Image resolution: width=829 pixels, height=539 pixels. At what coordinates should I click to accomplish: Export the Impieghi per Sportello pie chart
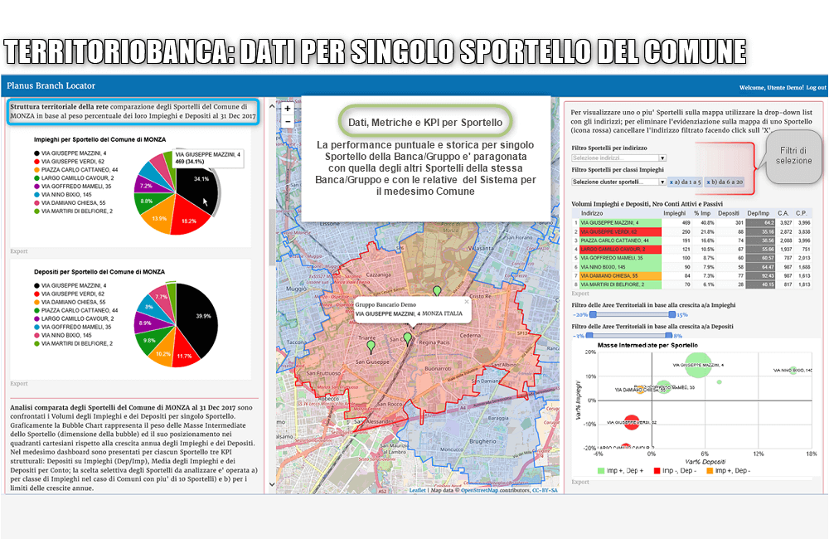pos(19,251)
